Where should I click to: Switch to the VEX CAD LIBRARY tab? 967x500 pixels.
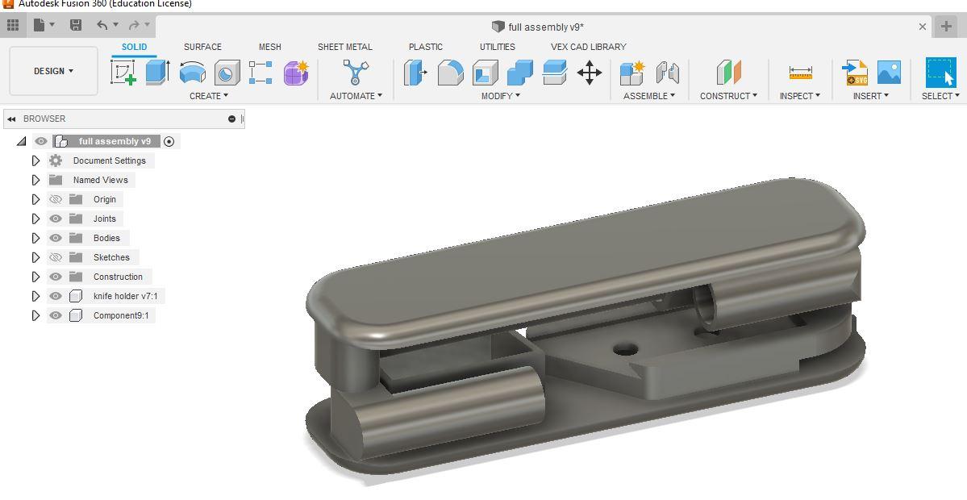coord(588,47)
